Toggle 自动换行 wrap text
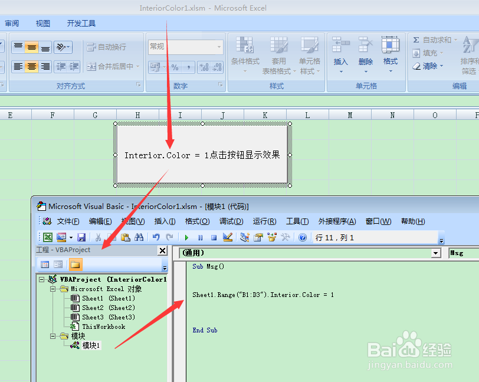Viewport: 479px width, 382px height. coord(106,47)
